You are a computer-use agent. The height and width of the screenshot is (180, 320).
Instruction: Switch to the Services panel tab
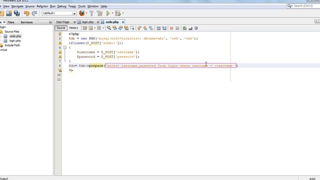[26, 22]
